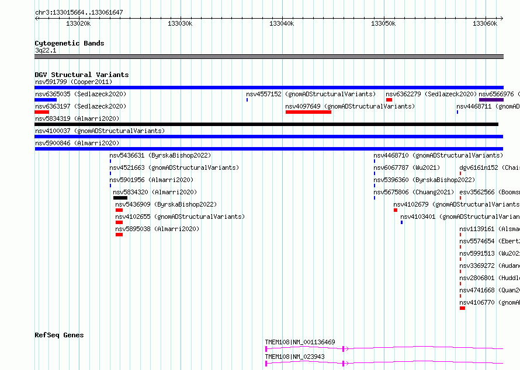The height and width of the screenshot is (370, 520).
Task: Click the 3q22.1 cytogenetic band bar
Action: click(x=269, y=57)
